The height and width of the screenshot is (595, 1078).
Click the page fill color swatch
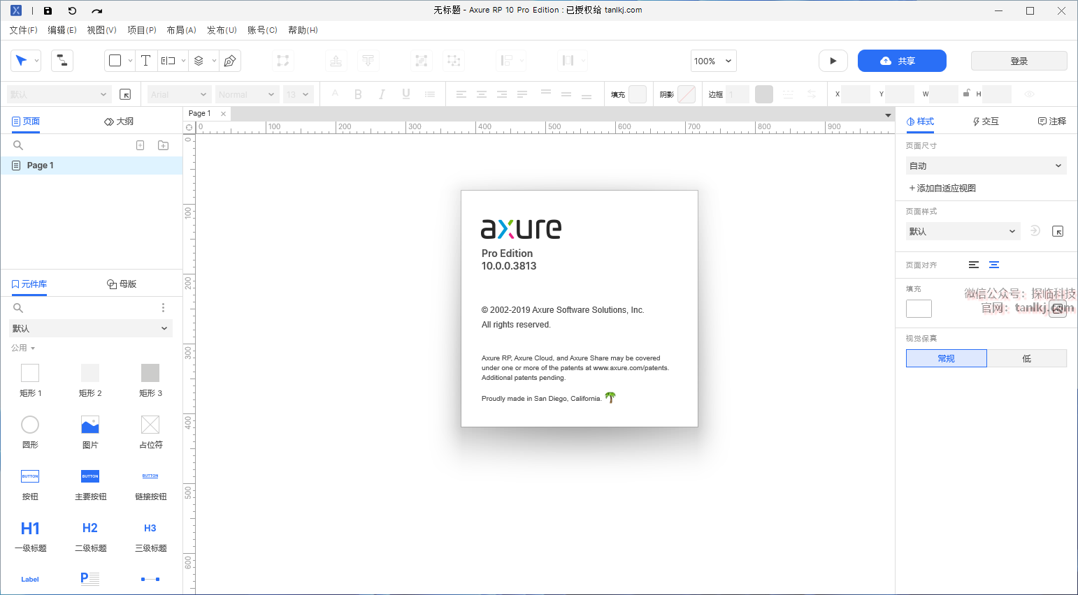919,309
